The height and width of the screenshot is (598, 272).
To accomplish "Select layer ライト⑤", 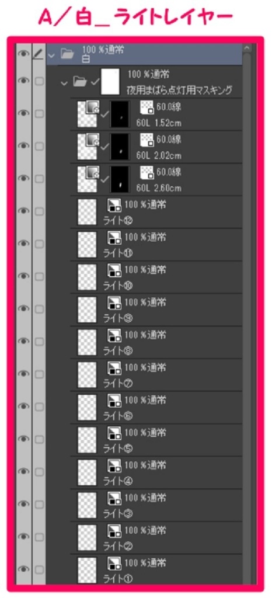I will [144, 440].
